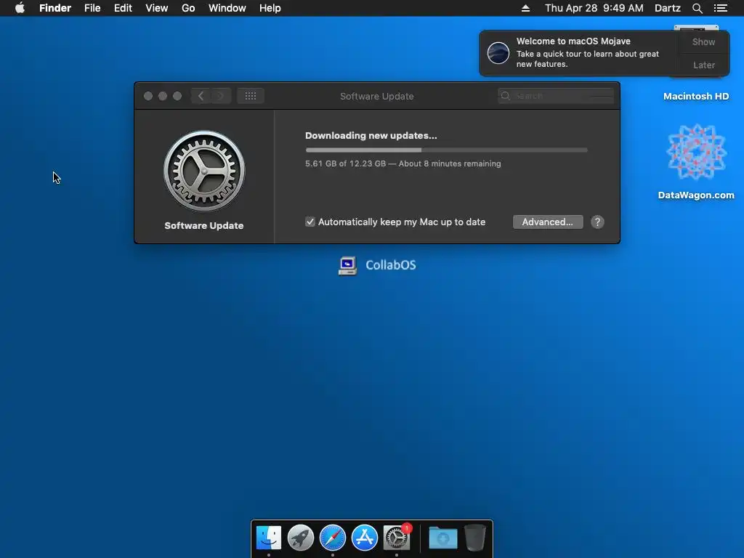
Task: Select the Macintosh HD desktop label
Action: (x=695, y=97)
